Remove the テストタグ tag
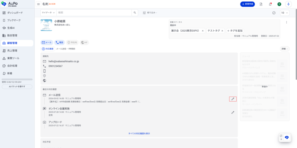This screenshot has width=297, height=148. pos(222,31)
